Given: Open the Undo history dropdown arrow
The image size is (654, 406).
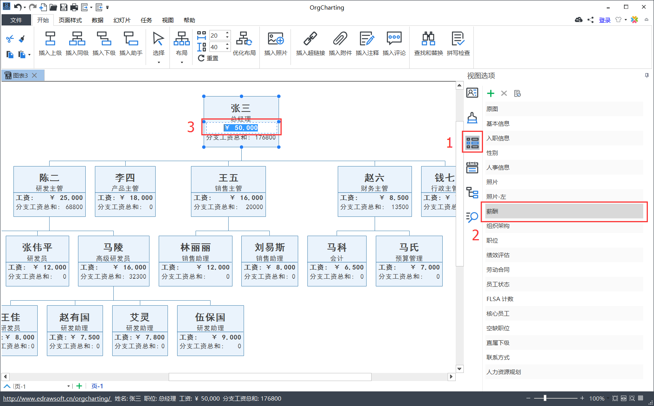Looking at the screenshot, I should [25, 7].
